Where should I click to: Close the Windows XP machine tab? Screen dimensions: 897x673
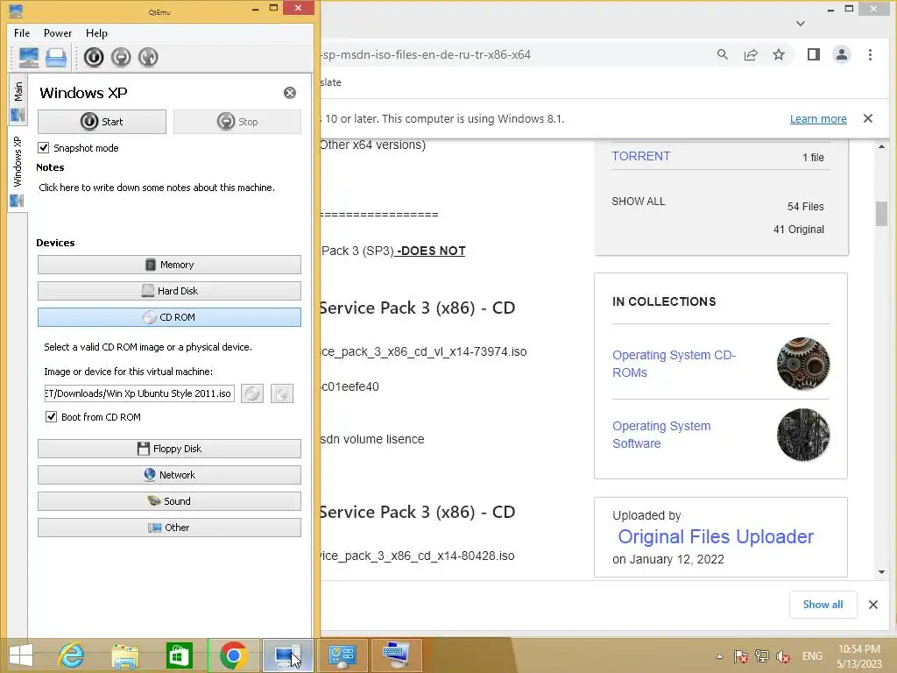point(290,93)
